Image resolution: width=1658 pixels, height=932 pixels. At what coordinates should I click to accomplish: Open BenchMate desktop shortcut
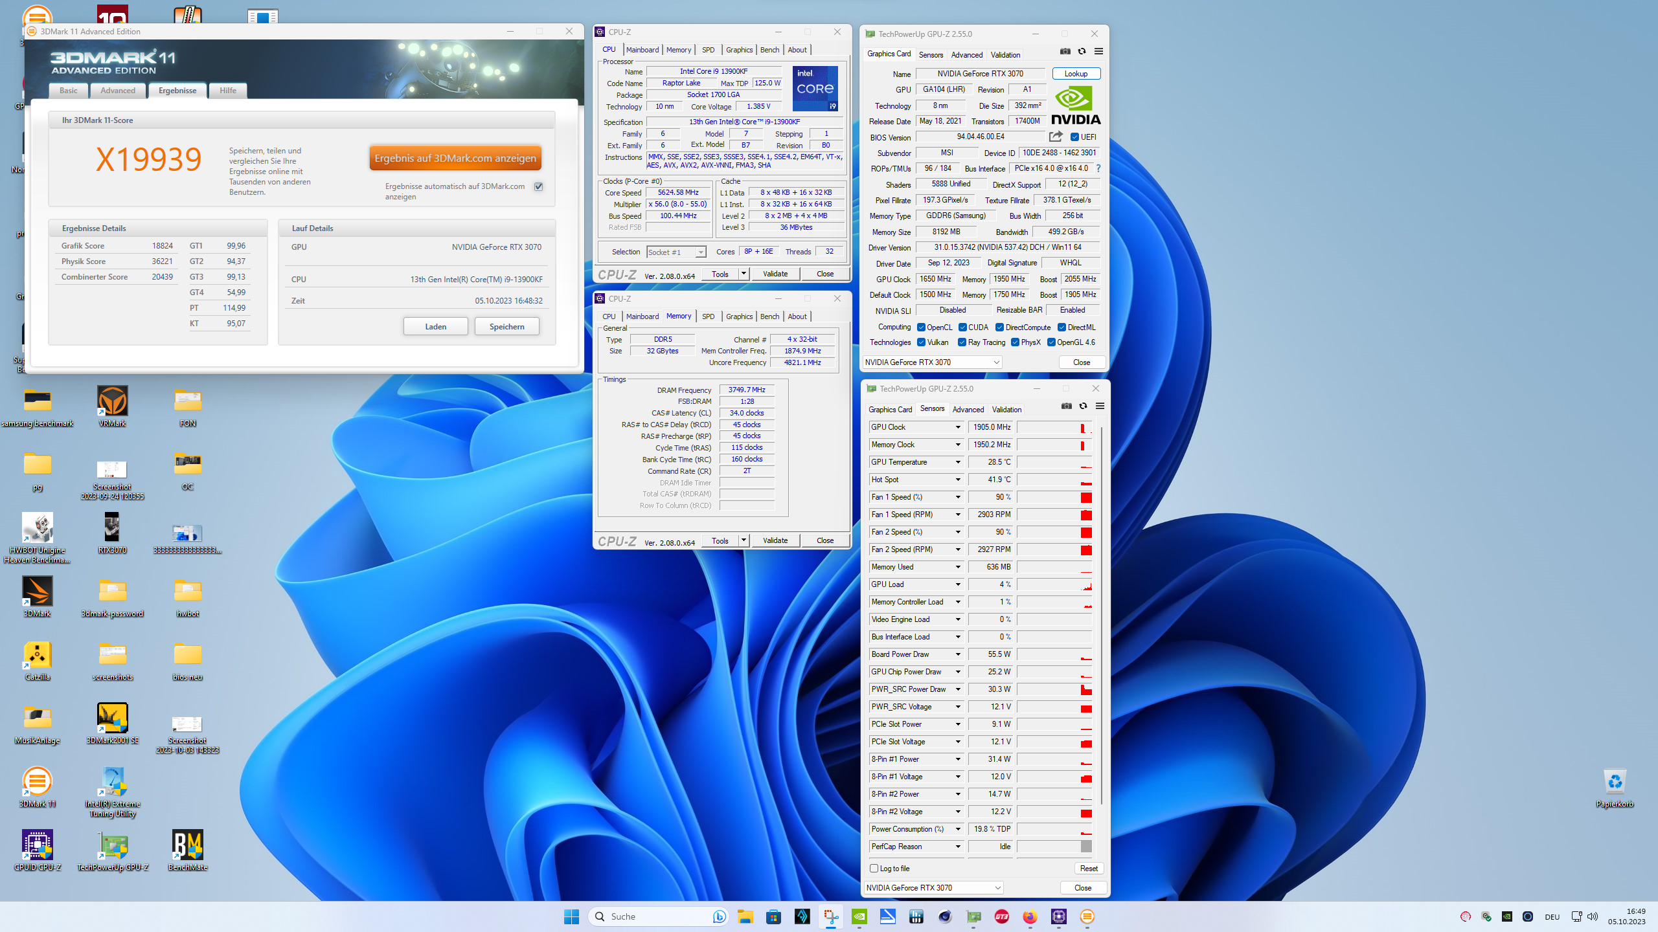[x=188, y=850]
